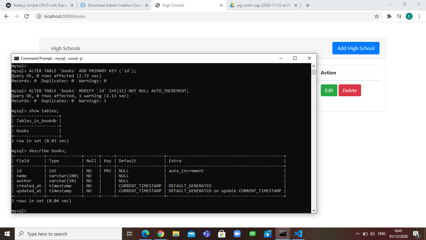Open the Chrome profile avatar D
Viewport: 426px width, 240px height.
tap(409, 16)
